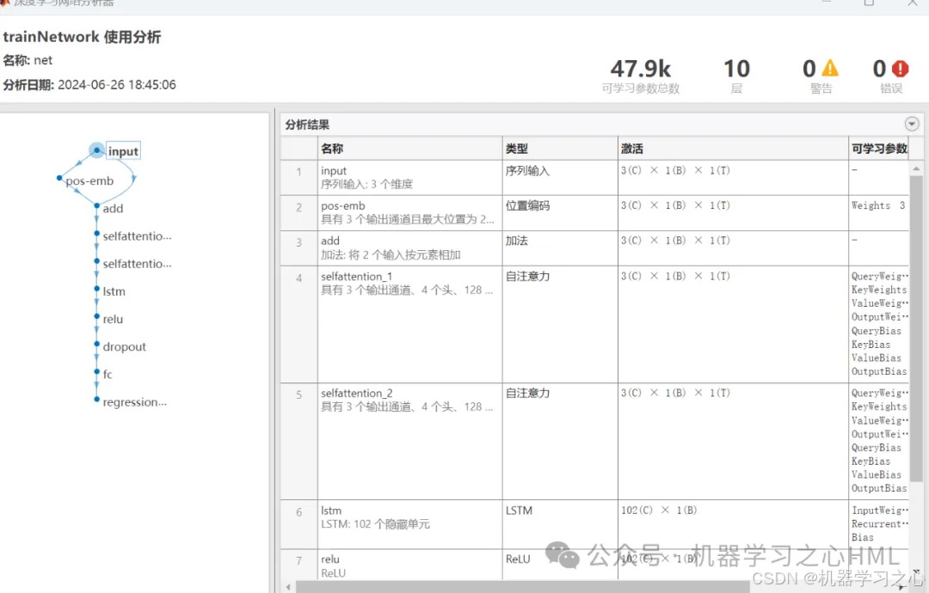929x593 pixels.
Task: Click the 类型 column header
Action: (x=515, y=147)
